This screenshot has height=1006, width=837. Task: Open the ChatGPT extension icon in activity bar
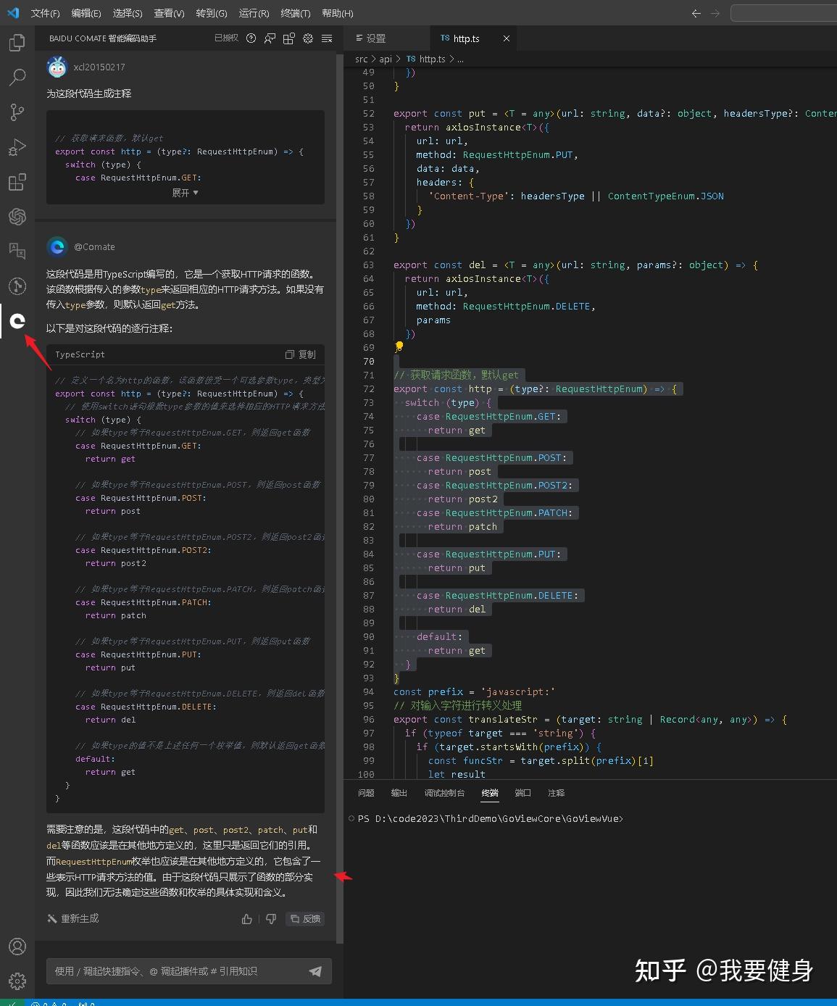click(17, 217)
